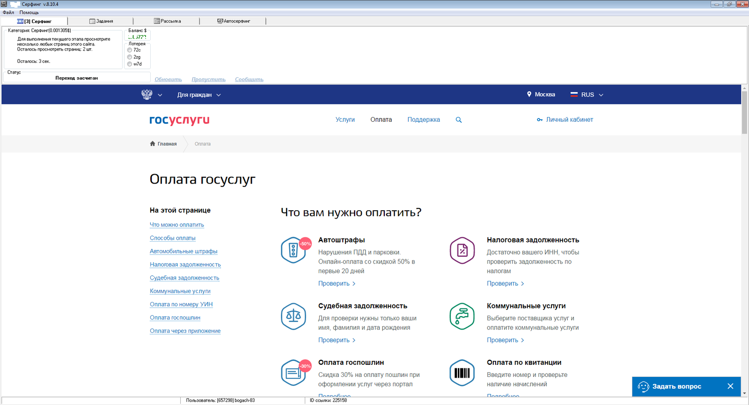The height and width of the screenshot is (405, 749).
Task: Click the -50% discount badge on Автоштрафы
Action: pyautogui.click(x=305, y=243)
